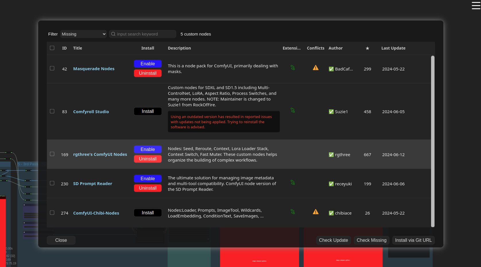This screenshot has width=481, height=267.
Task: Select the rgthree's ComfyUI Nodes checkbox
Action: [x=52, y=154]
